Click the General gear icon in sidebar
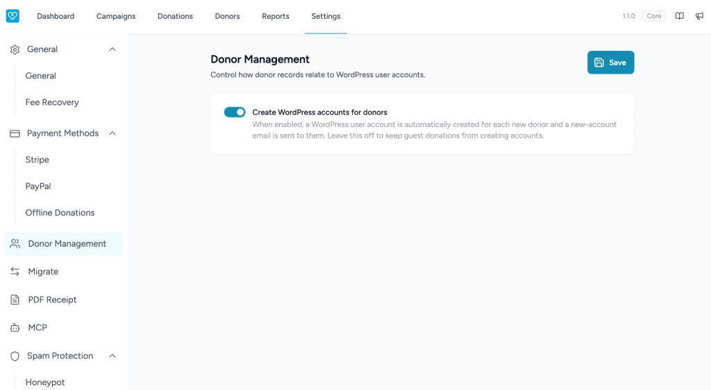 click(15, 49)
